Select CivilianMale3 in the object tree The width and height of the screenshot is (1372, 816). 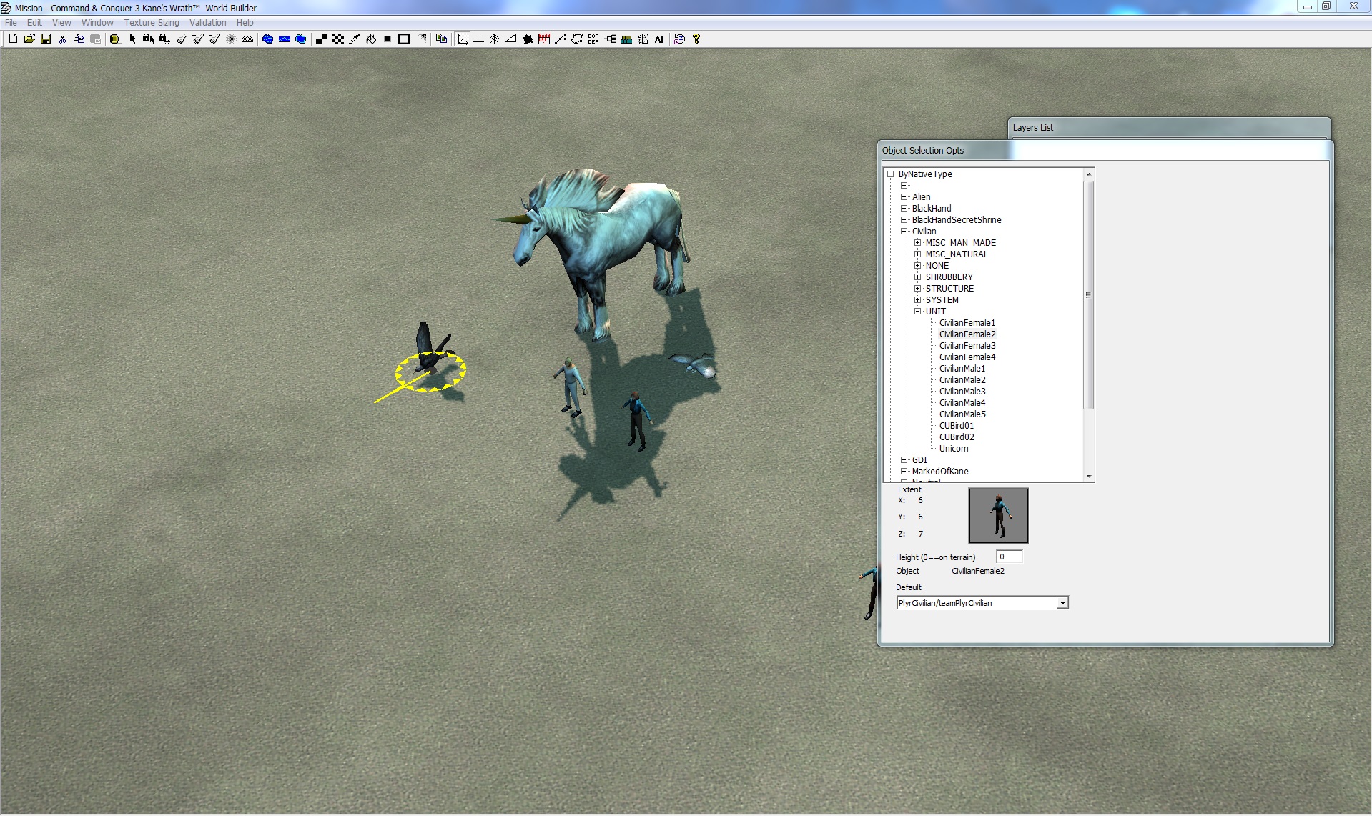coord(962,392)
